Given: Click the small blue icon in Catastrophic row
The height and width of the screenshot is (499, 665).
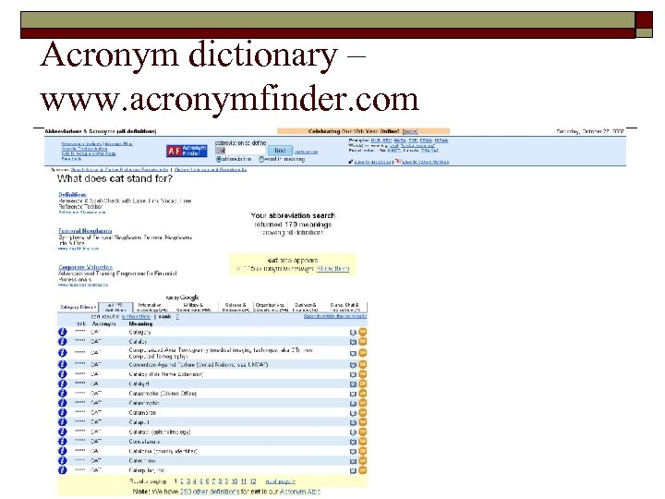Looking at the screenshot, I should click(353, 403).
